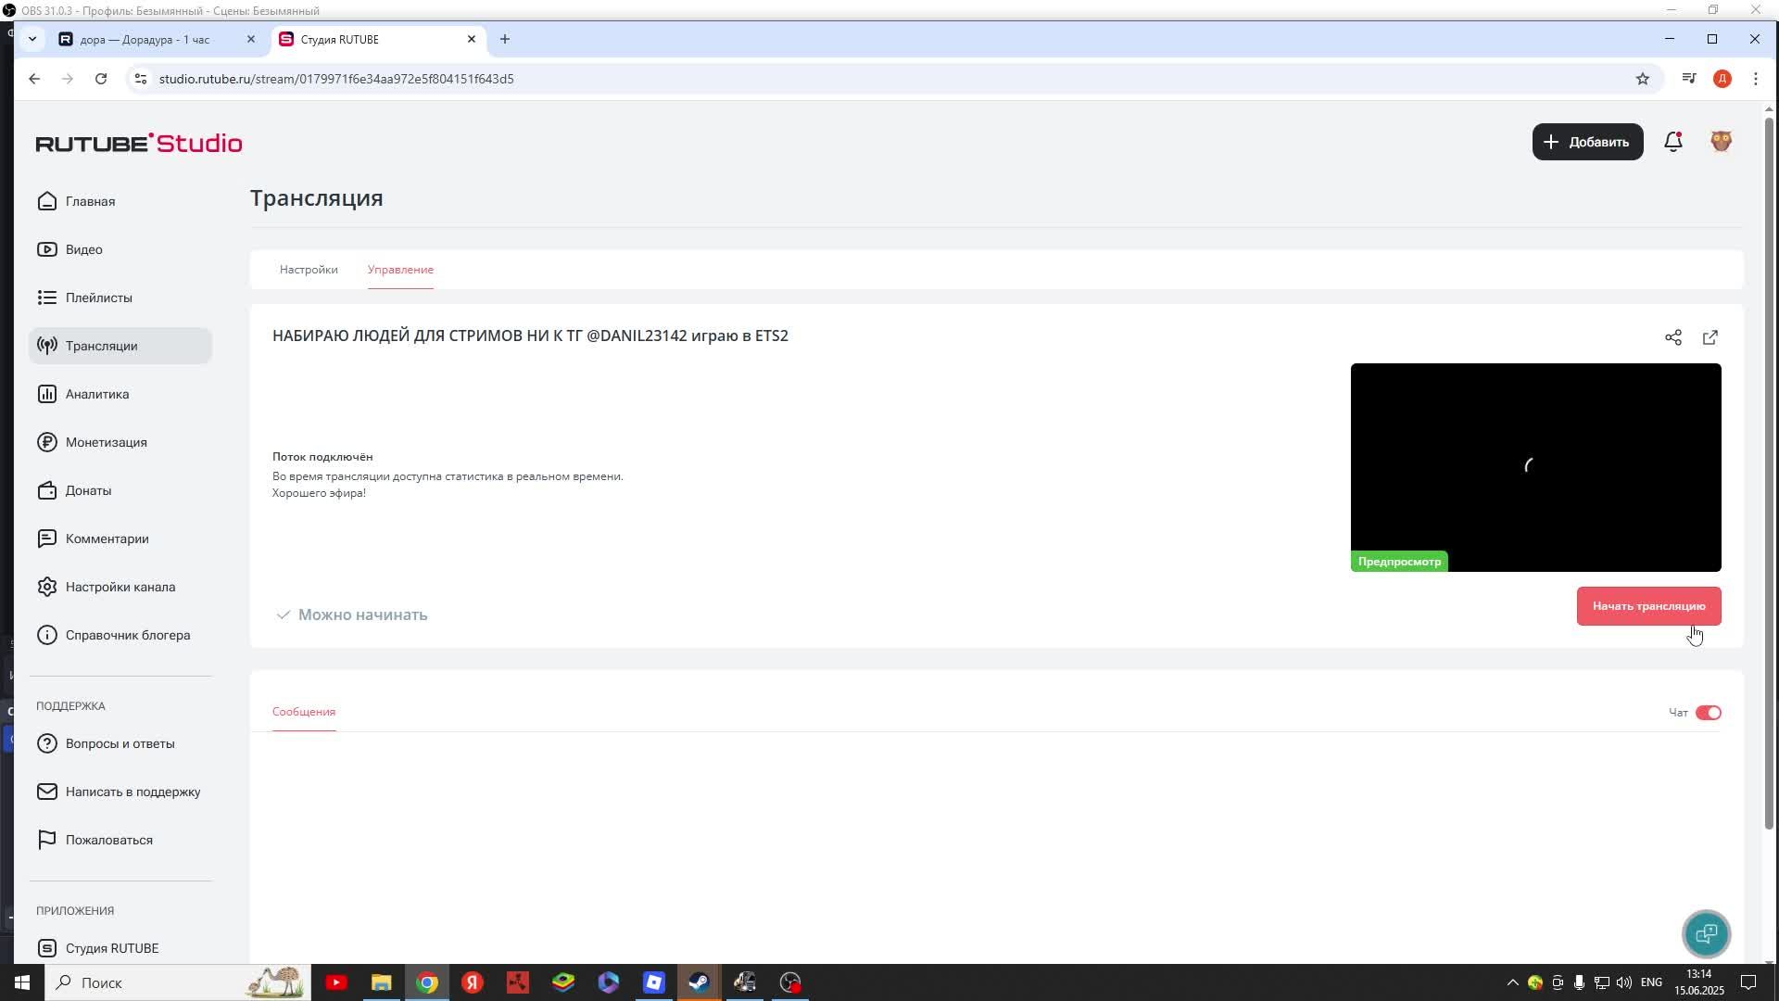
Task: Share the stream via share icon
Action: pyautogui.click(x=1673, y=337)
